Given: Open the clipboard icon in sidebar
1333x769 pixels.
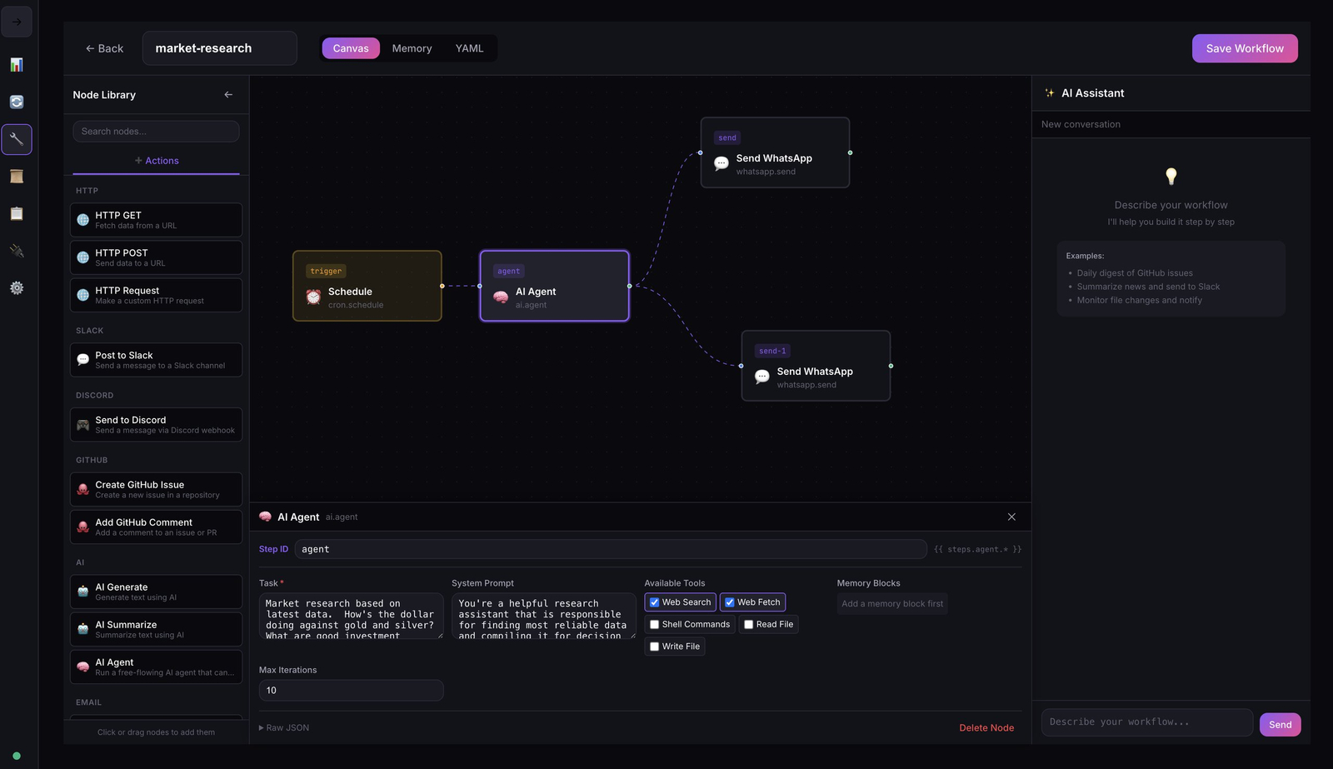Looking at the screenshot, I should (17, 213).
